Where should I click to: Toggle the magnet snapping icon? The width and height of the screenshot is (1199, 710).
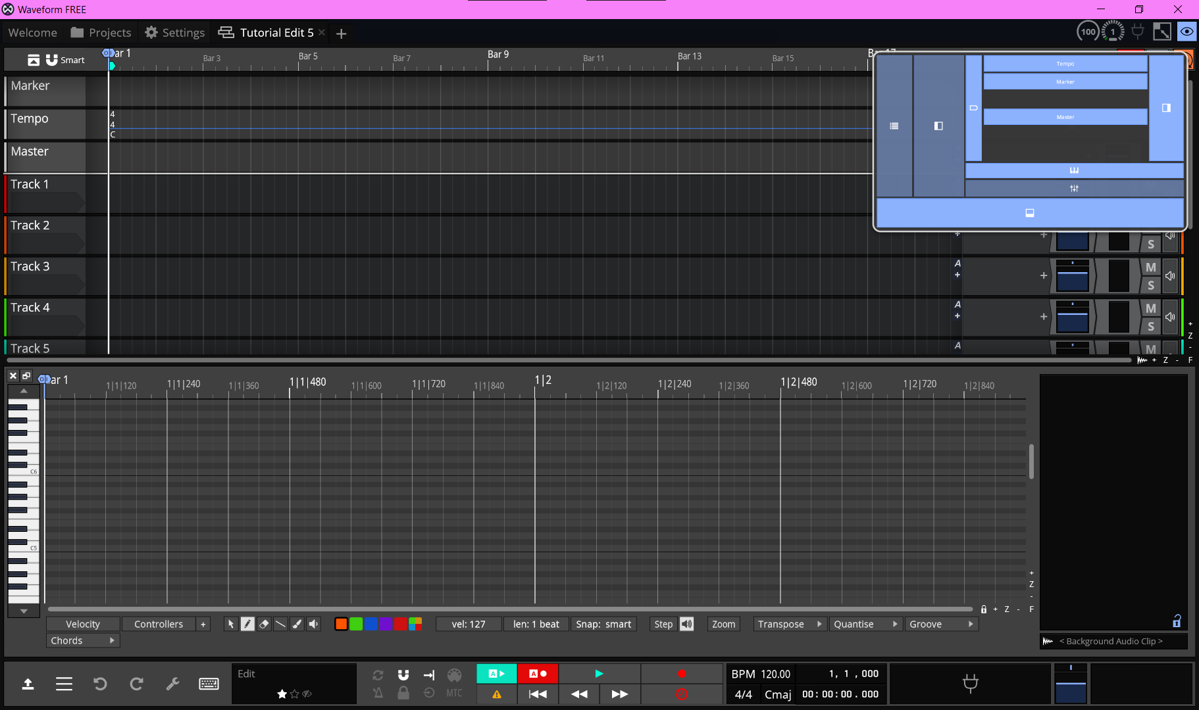403,674
